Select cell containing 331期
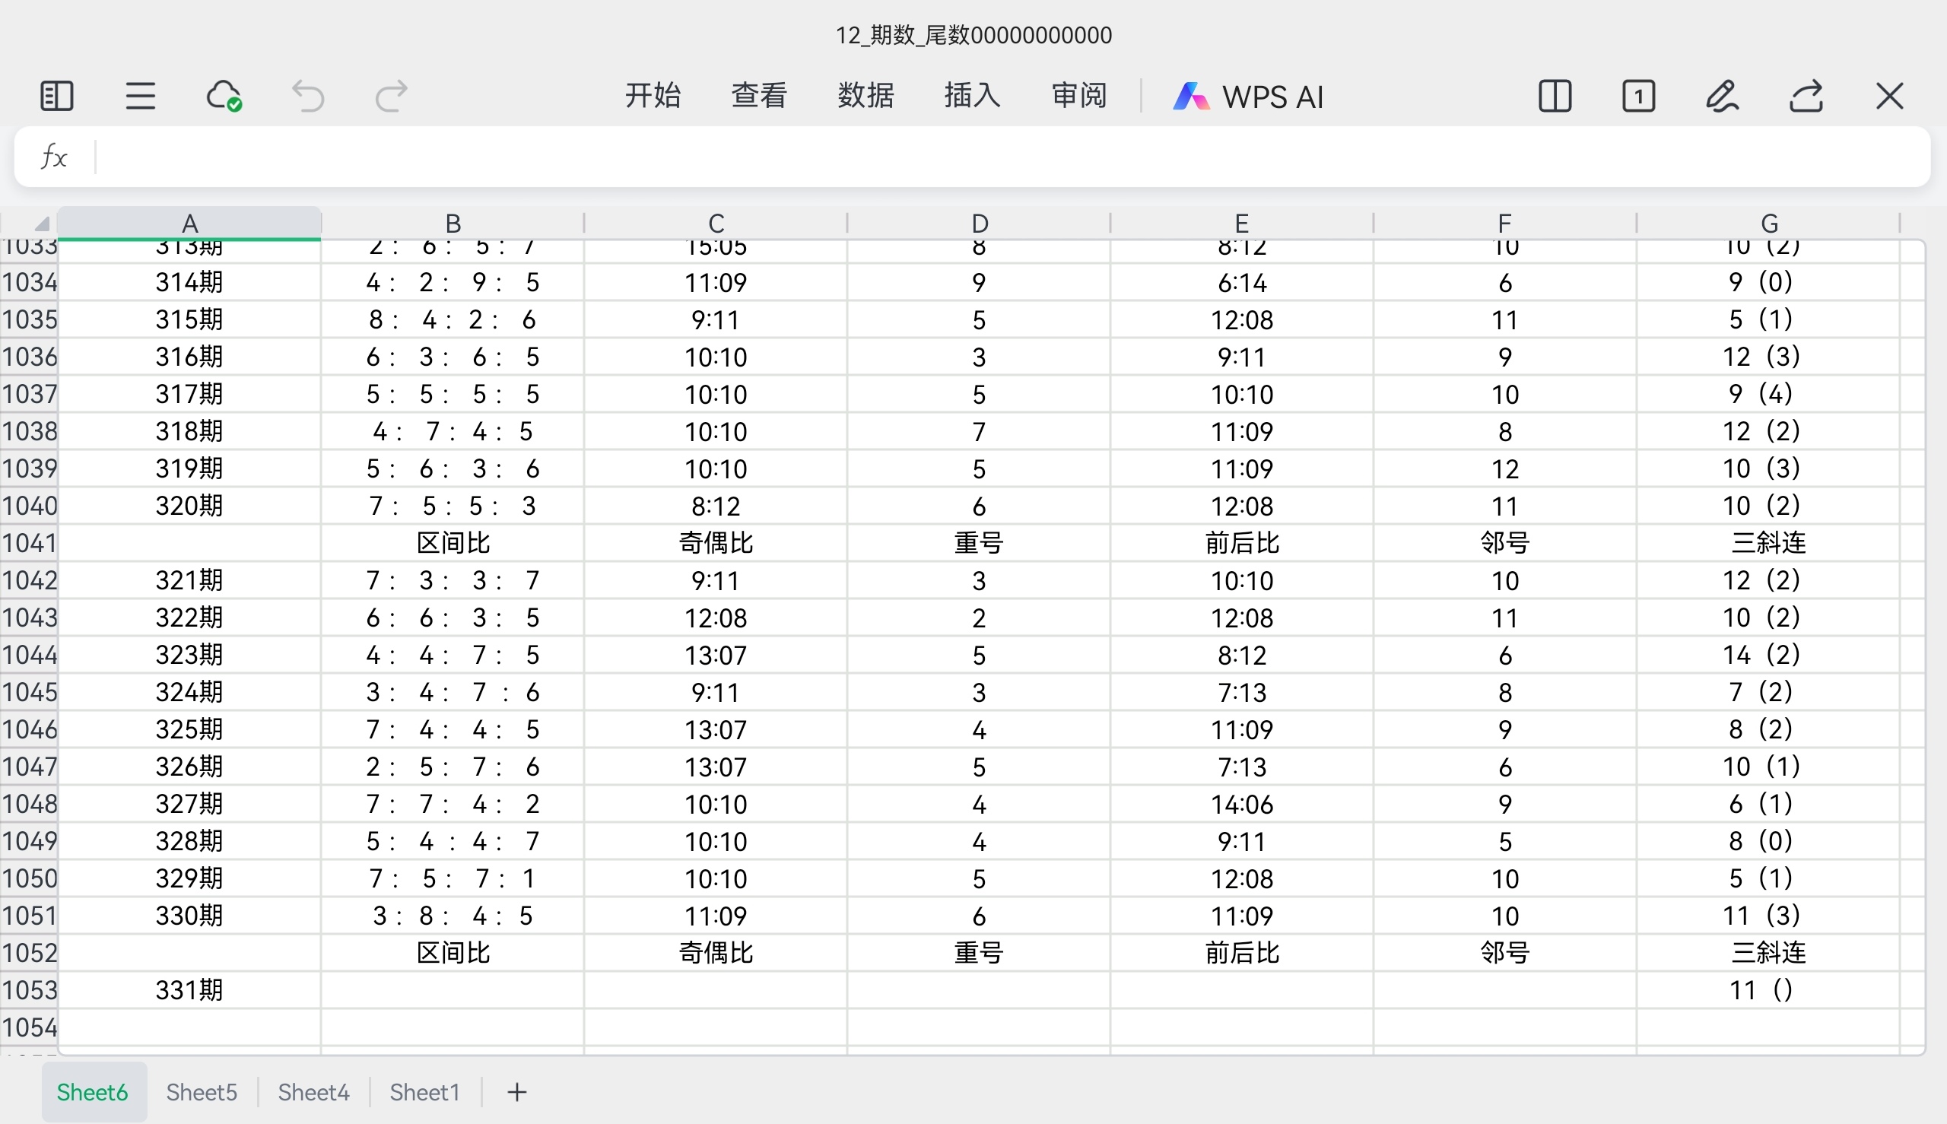 tap(189, 989)
